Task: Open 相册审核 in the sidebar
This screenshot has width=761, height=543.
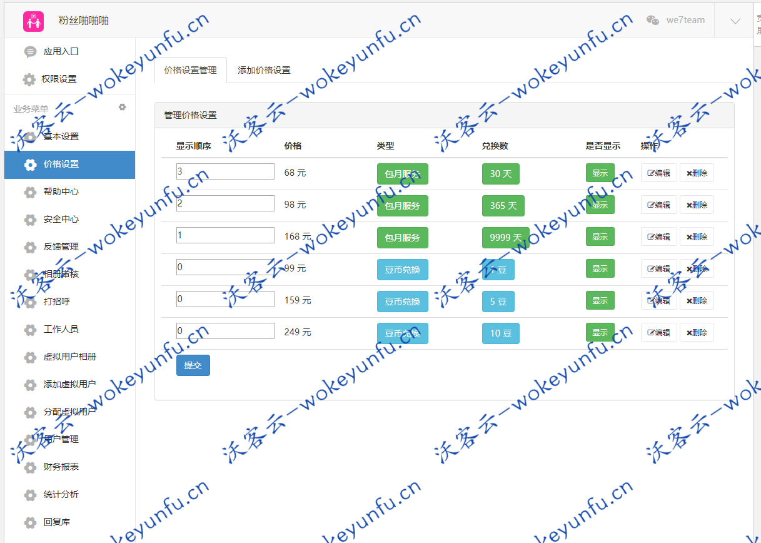Action: click(69, 274)
